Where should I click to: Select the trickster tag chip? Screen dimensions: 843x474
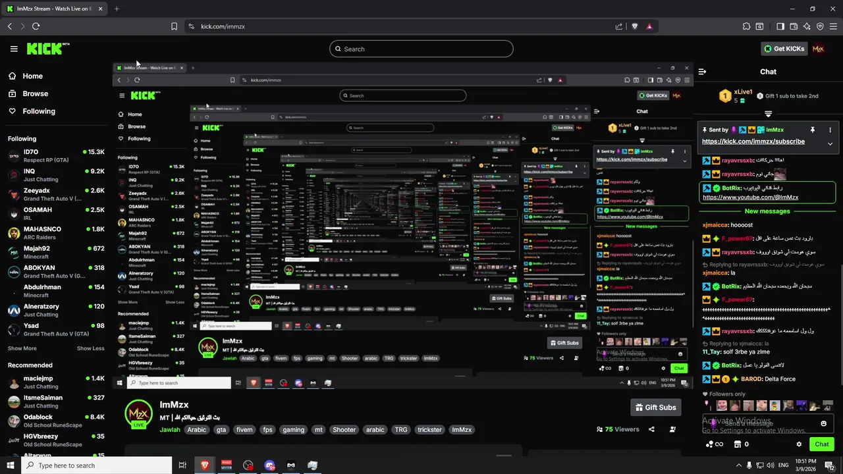pyautogui.click(x=429, y=430)
